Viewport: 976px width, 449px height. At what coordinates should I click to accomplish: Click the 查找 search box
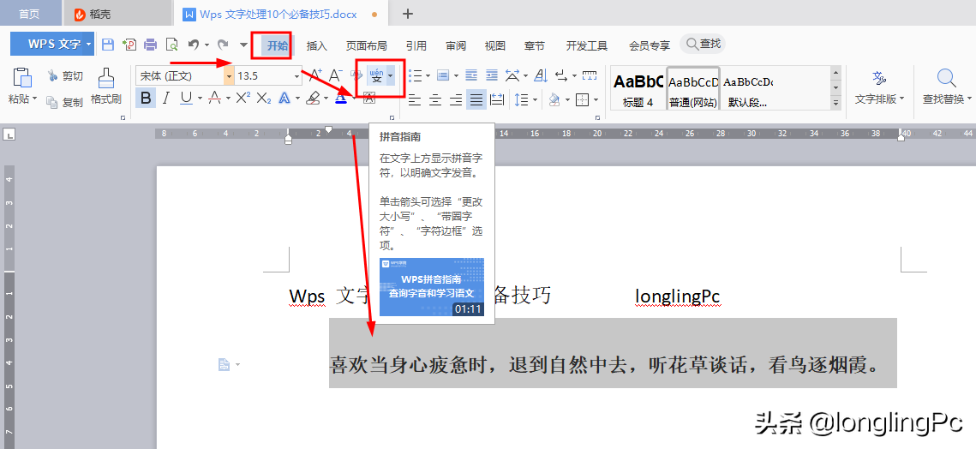703,45
